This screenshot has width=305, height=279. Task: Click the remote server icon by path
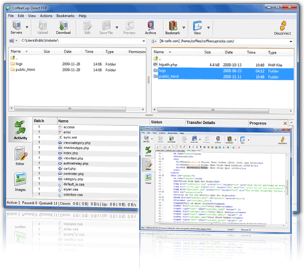[x=153, y=41]
